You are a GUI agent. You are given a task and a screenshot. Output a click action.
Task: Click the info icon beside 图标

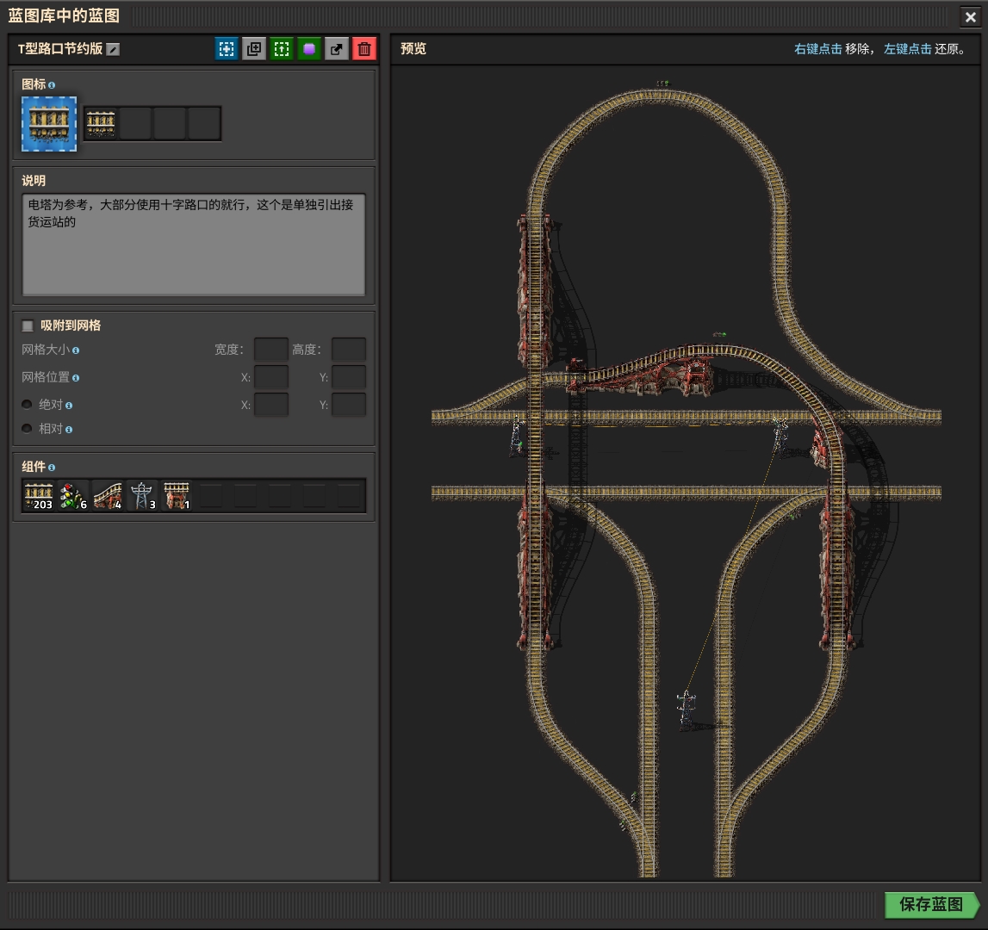point(52,85)
